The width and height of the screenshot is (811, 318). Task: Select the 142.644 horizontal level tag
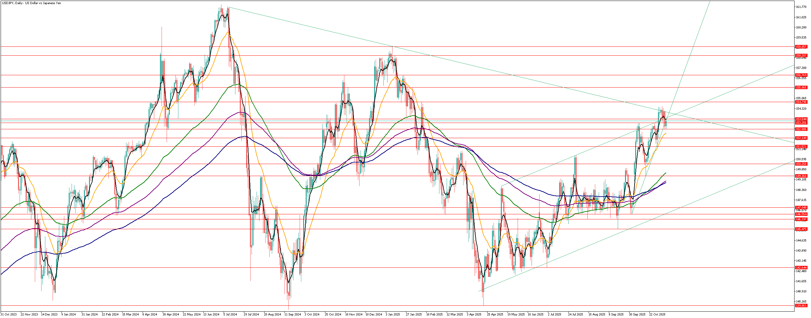(801, 268)
